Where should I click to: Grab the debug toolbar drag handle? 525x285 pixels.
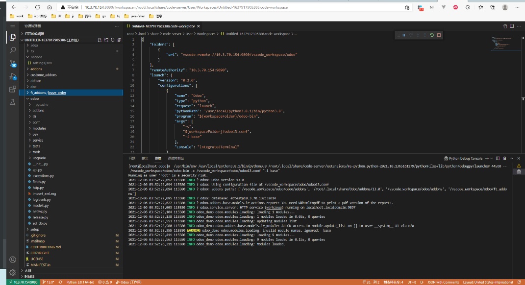[x=398, y=35]
